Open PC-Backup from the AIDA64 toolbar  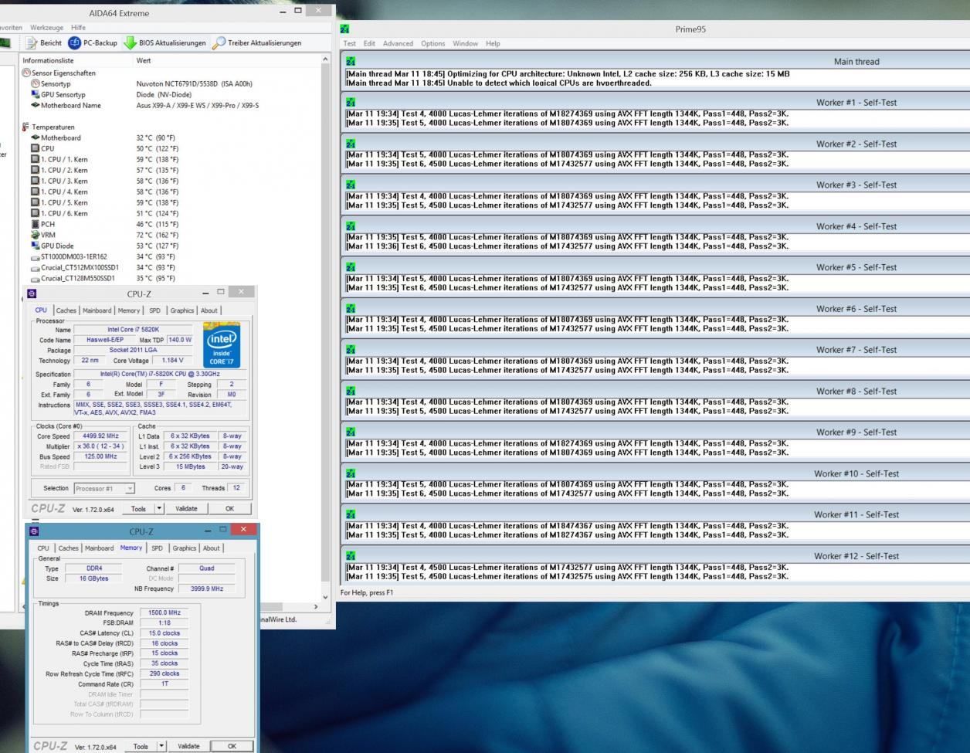tap(75, 43)
